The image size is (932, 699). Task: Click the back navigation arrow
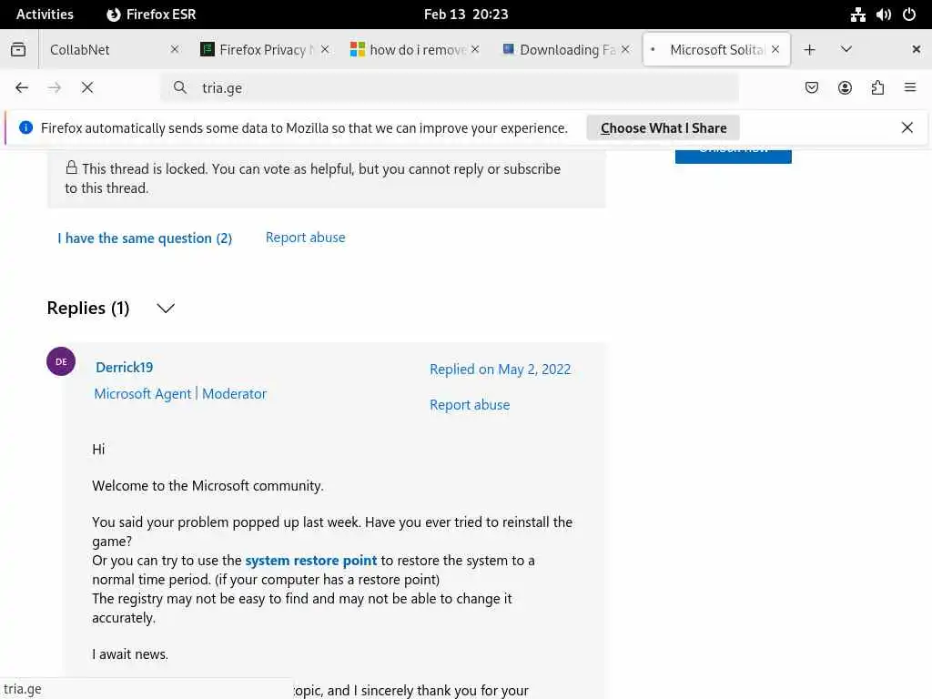point(22,87)
